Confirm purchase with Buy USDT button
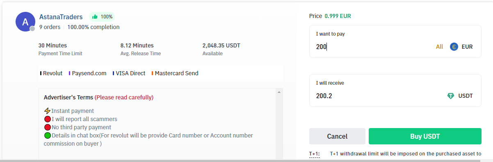Image resolution: width=493 pixels, height=162 pixels. tap(425, 136)
